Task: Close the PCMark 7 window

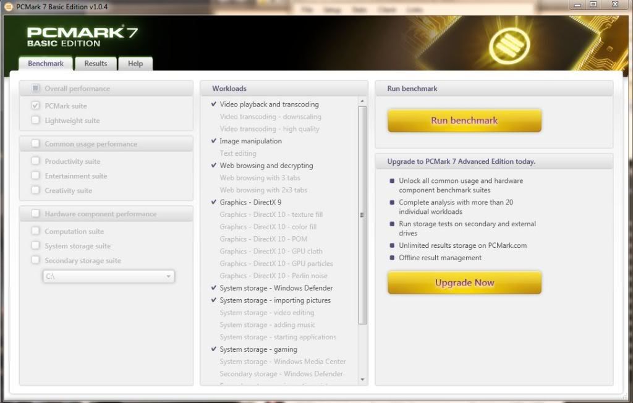Action: (x=615, y=4)
